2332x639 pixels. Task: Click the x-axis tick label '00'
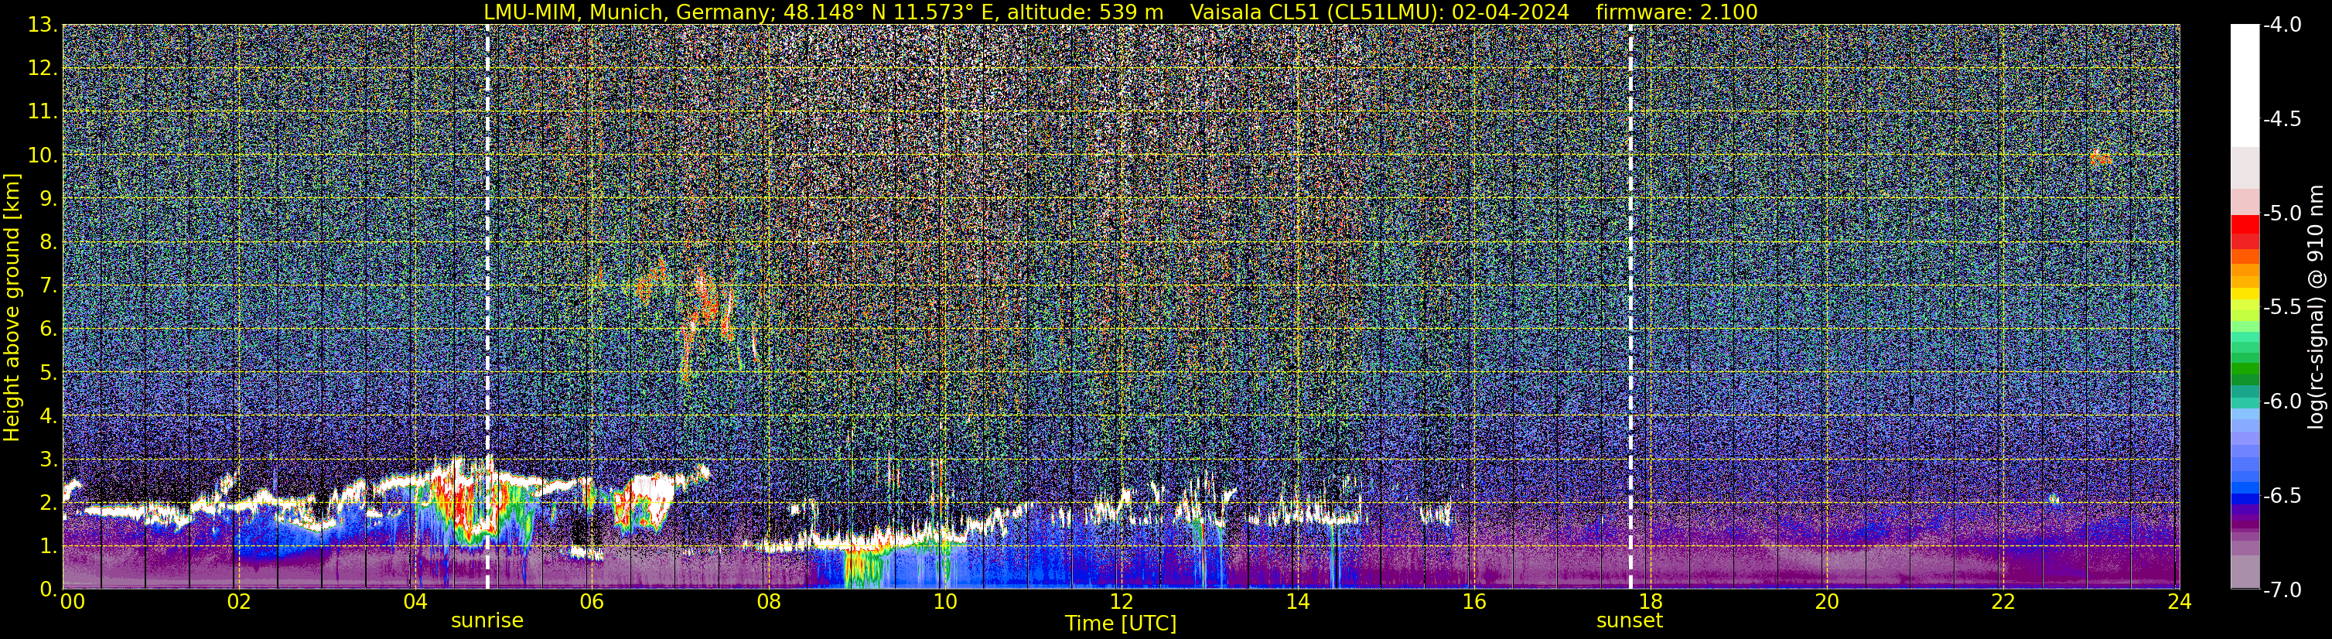[73, 602]
